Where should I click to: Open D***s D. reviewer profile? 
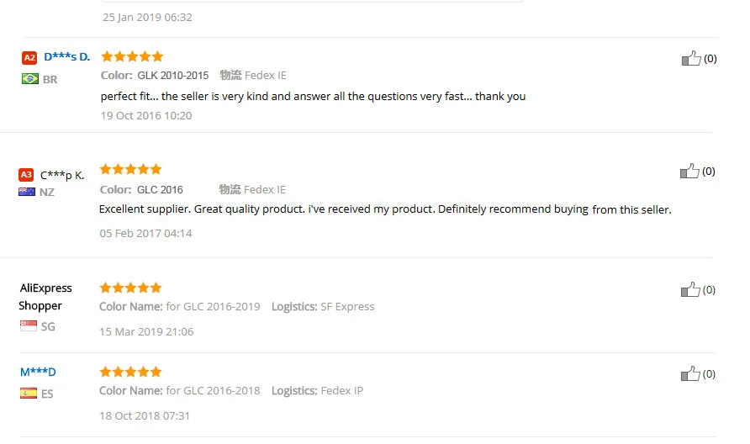[67, 57]
